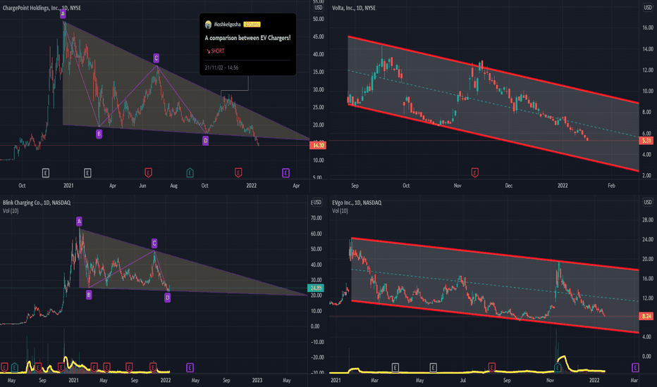Click Volta, Inc. chart title
This screenshot has height=387, width=657.
point(354,8)
